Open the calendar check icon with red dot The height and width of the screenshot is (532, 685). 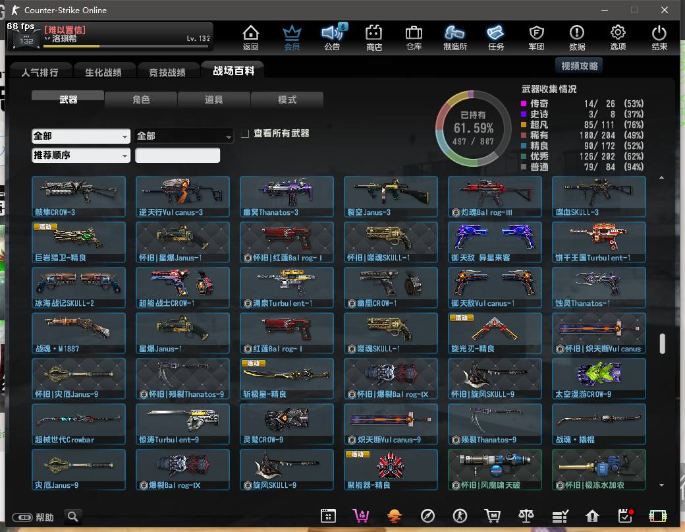point(626,516)
